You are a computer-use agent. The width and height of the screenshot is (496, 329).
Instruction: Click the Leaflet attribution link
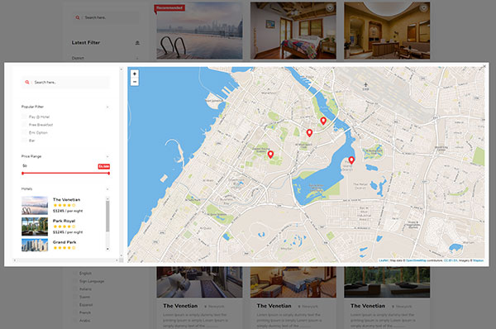pos(384,260)
